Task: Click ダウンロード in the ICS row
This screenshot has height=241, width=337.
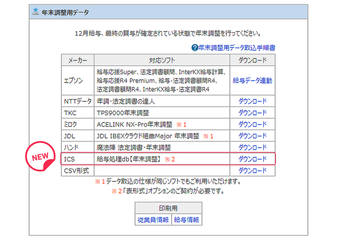Action: pyautogui.click(x=252, y=159)
